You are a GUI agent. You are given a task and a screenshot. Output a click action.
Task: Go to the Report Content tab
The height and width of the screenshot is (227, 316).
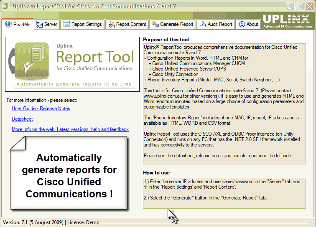click(127, 24)
